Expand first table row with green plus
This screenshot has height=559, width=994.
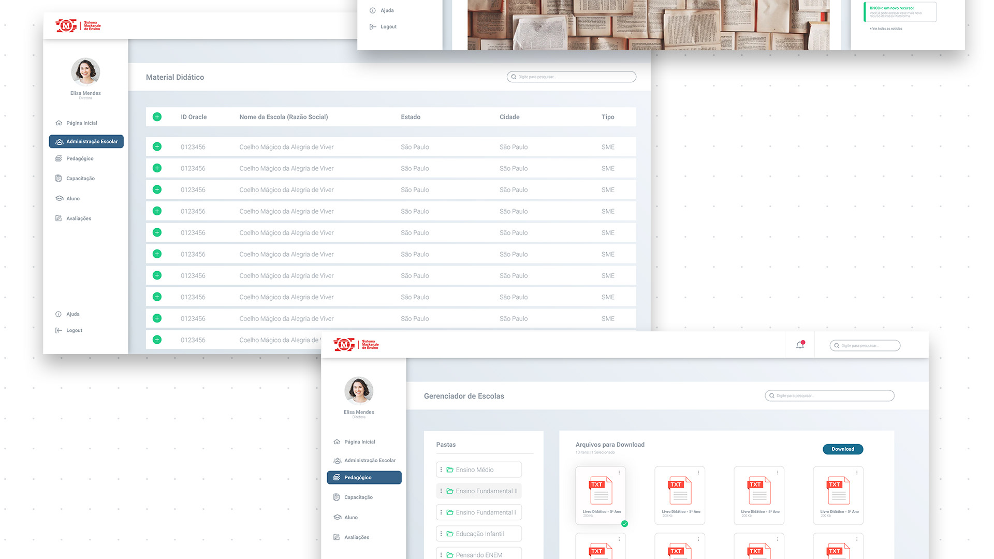(x=157, y=147)
